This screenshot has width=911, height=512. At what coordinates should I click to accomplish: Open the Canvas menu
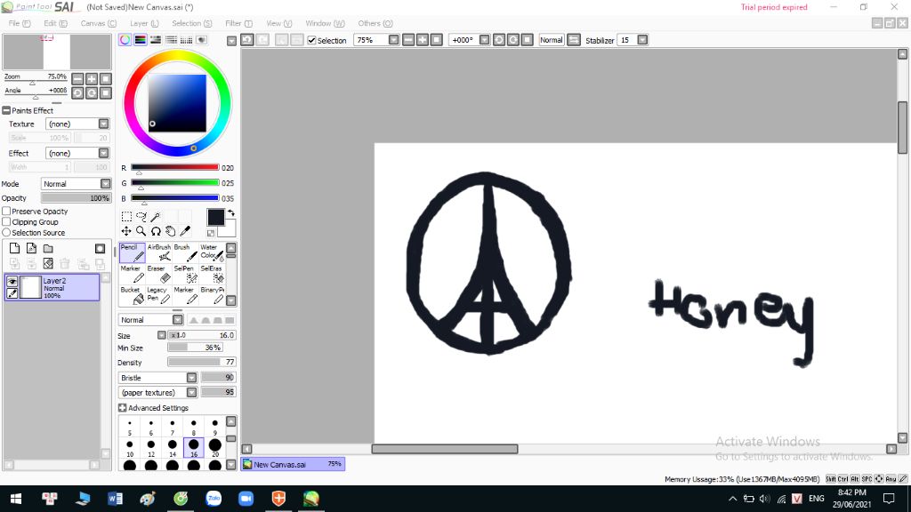click(x=98, y=23)
